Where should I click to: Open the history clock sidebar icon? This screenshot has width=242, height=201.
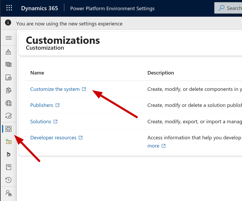[x=8, y=180]
